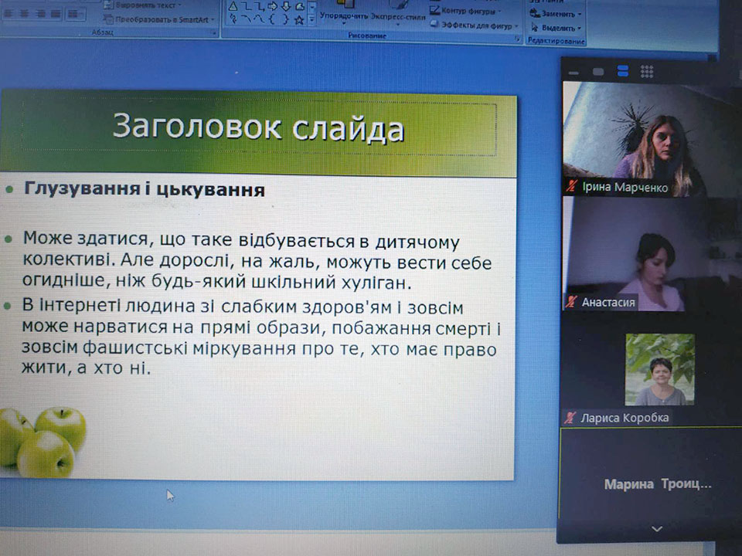Open the Упорядочить arrange menu
The width and height of the screenshot is (742, 556).
coord(344,12)
